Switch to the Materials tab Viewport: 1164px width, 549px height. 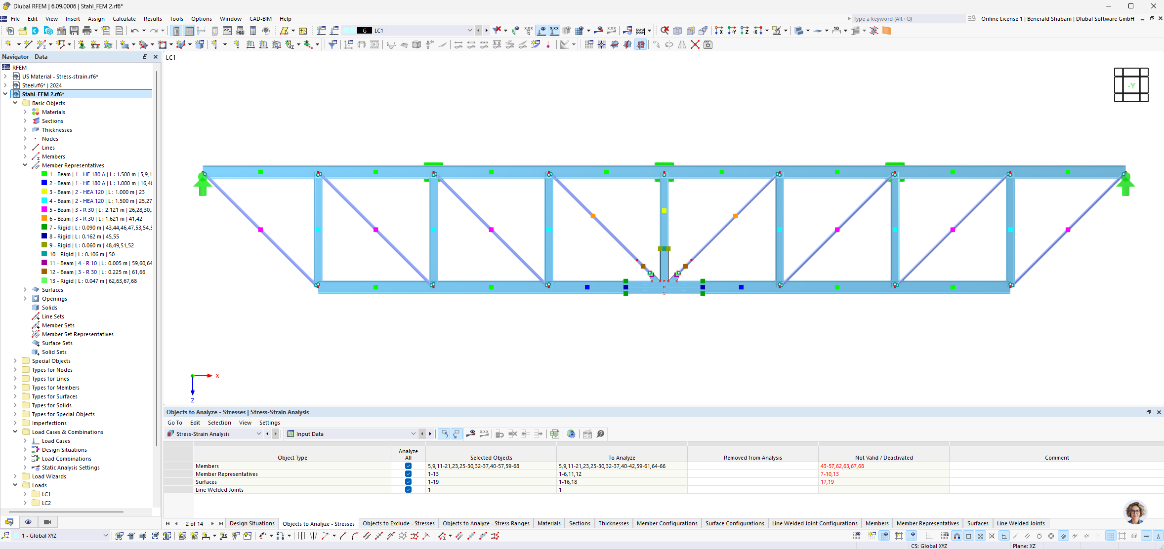pos(548,523)
